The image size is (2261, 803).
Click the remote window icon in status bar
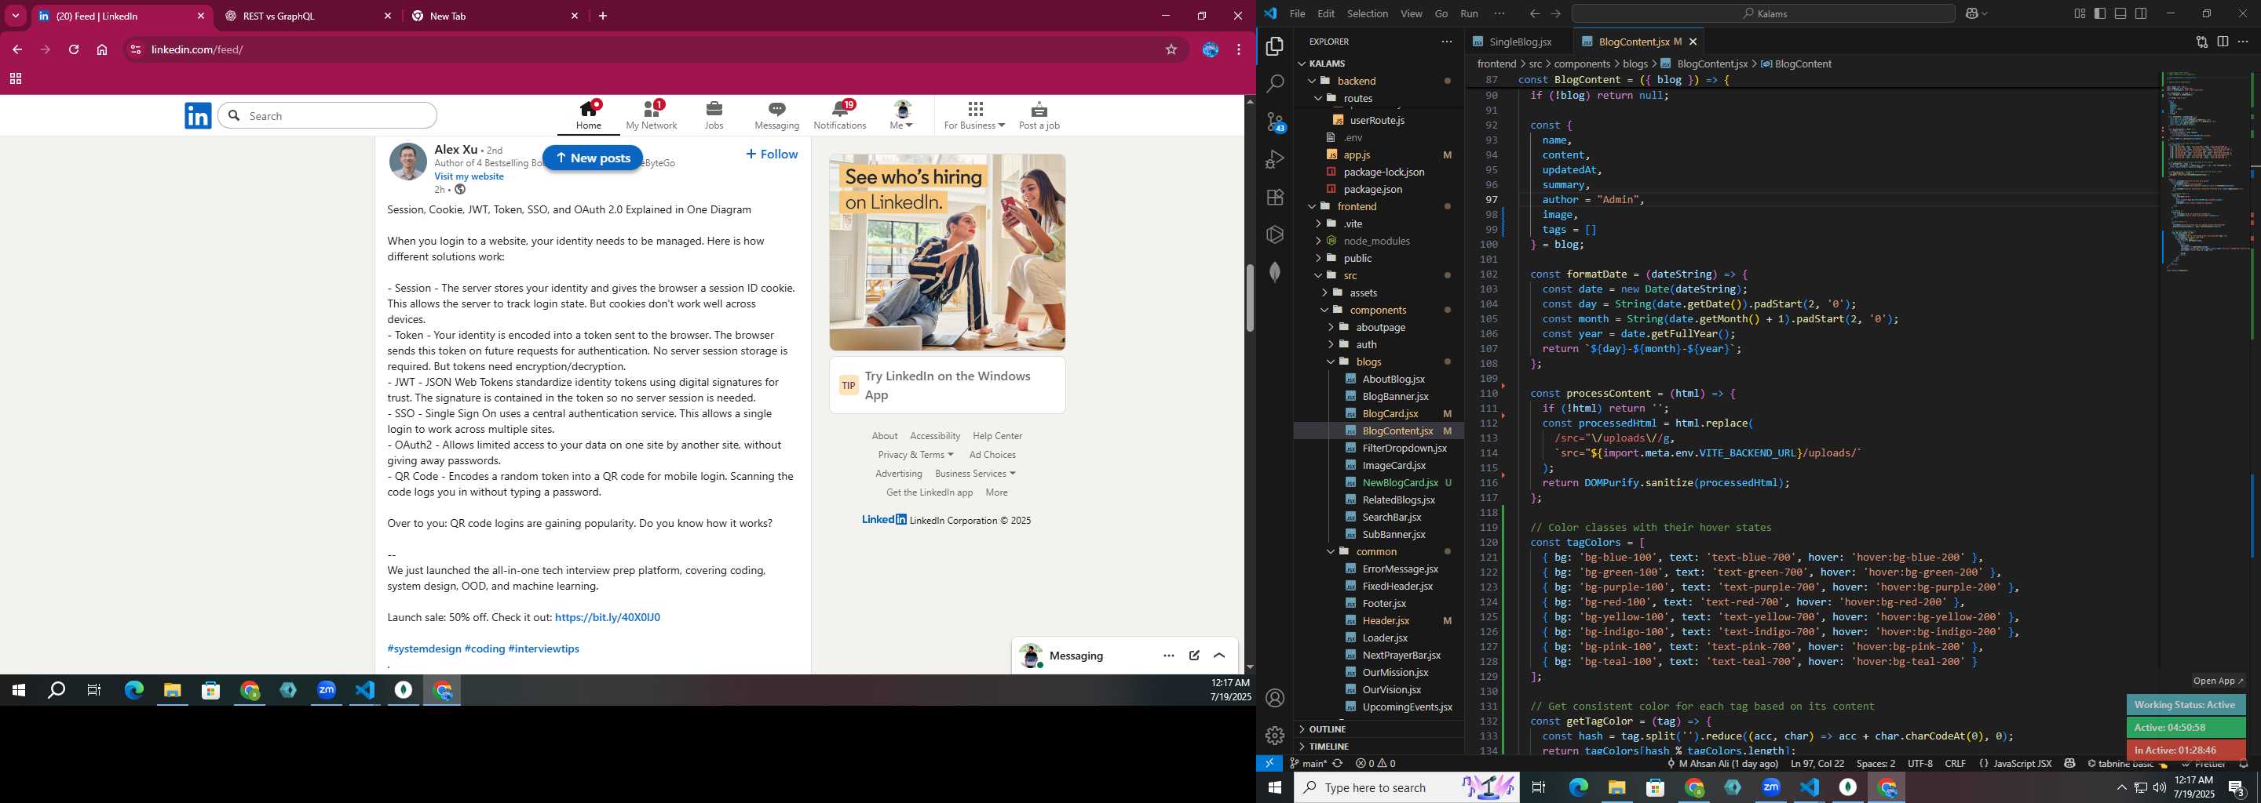pos(1269,764)
